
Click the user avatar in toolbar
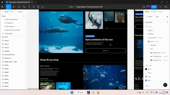pos(148,7)
